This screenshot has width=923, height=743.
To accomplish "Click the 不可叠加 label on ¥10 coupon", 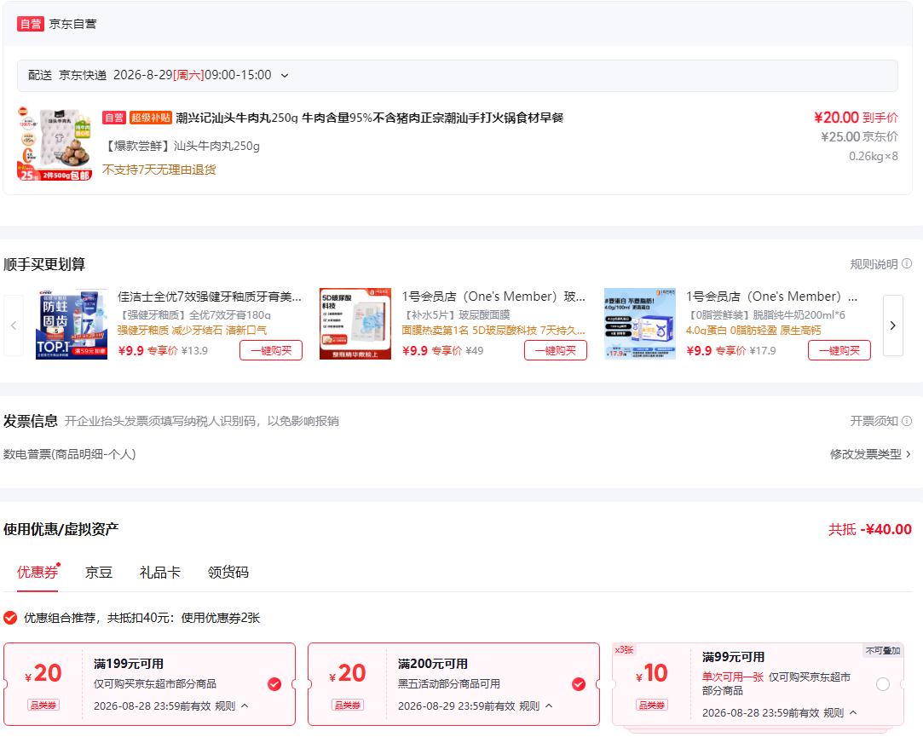I will click(x=883, y=651).
